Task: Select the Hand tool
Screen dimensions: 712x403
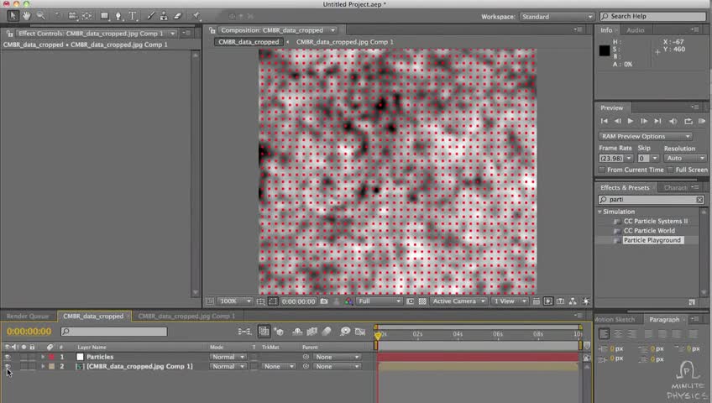Action: [x=27, y=16]
